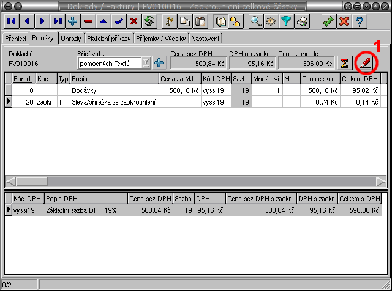Open the magnifier search icon
The image size is (392, 291).
coord(255,21)
